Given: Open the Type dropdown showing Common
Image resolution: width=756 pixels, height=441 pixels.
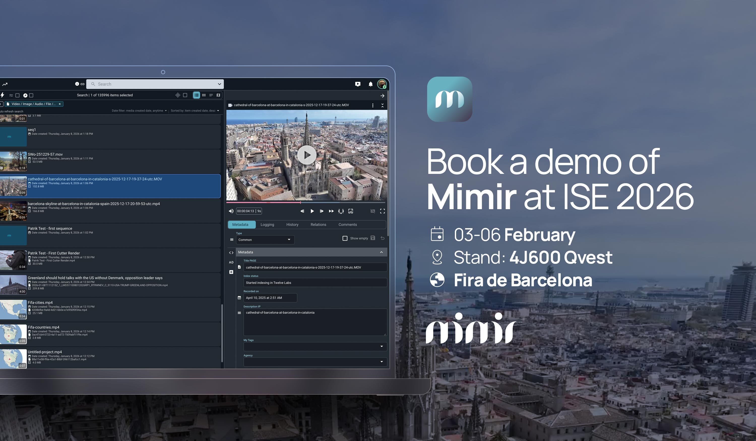Looking at the screenshot, I should [265, 239].
